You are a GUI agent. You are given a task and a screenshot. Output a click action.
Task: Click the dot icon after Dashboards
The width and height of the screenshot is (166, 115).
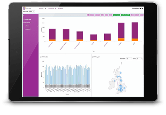(x=56, y=9)
